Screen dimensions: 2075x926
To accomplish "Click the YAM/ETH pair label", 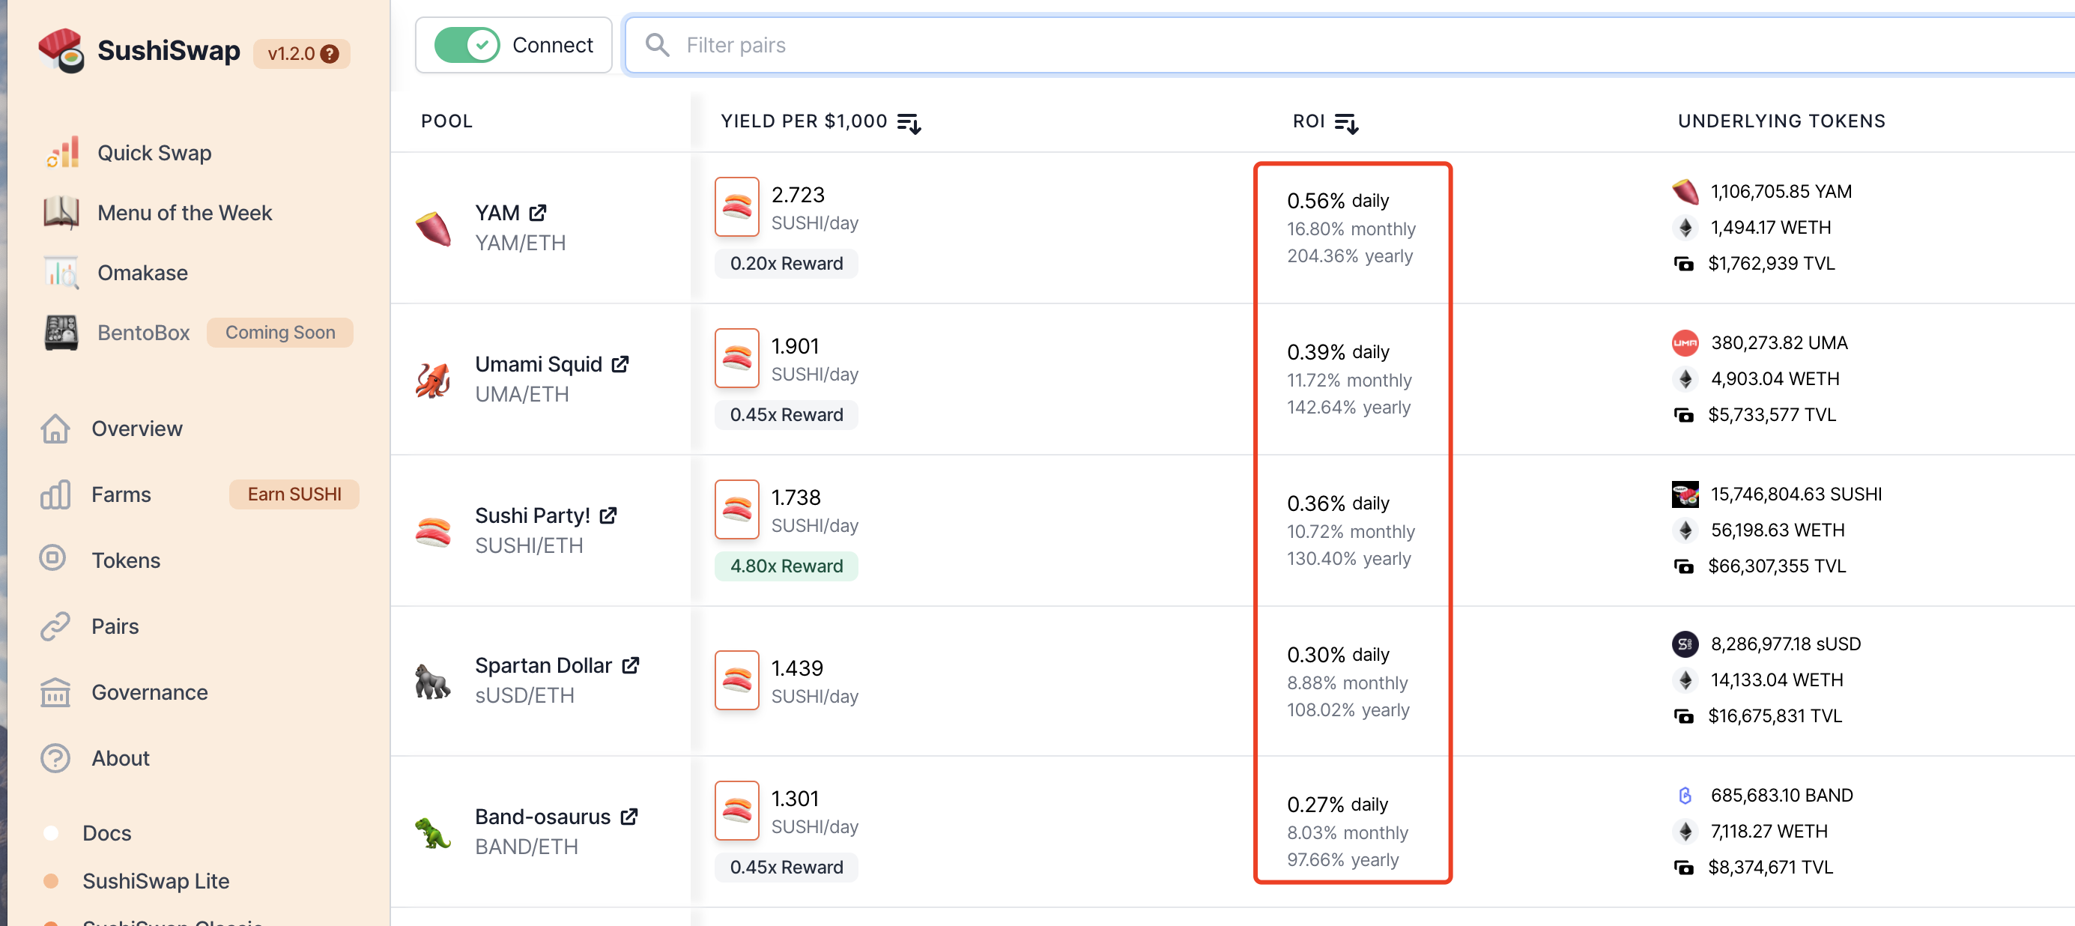I will click(521, 243).
